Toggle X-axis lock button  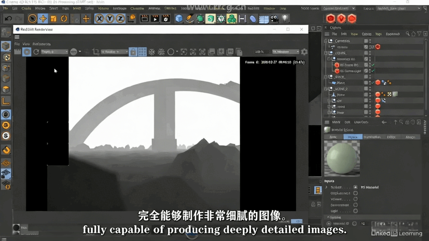point(99,19)
